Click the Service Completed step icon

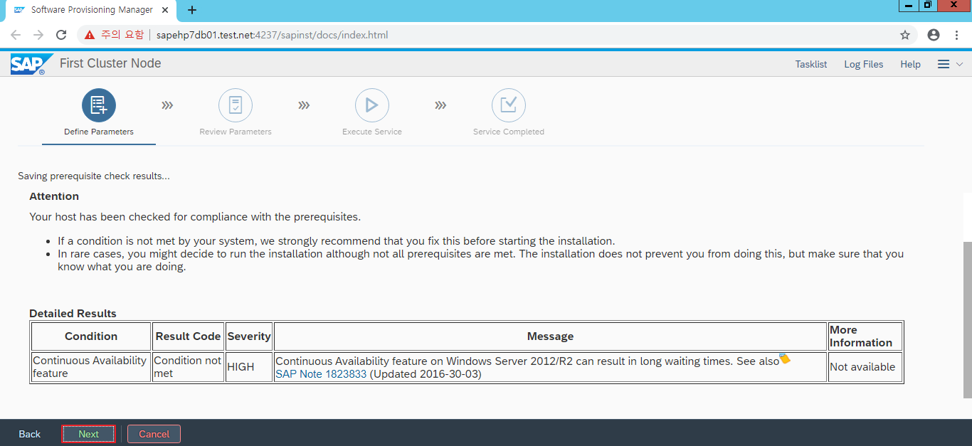(509, 105)
